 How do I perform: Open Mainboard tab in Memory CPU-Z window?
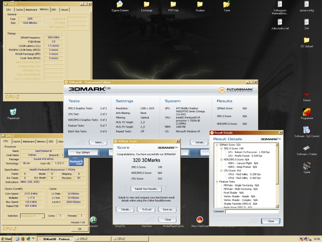point(31,10)
